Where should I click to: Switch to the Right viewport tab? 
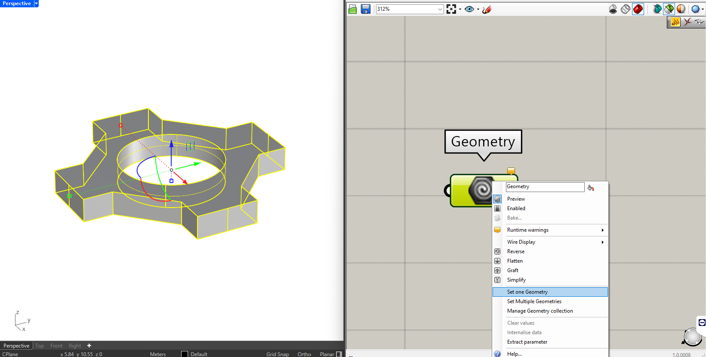click(75, 346)
